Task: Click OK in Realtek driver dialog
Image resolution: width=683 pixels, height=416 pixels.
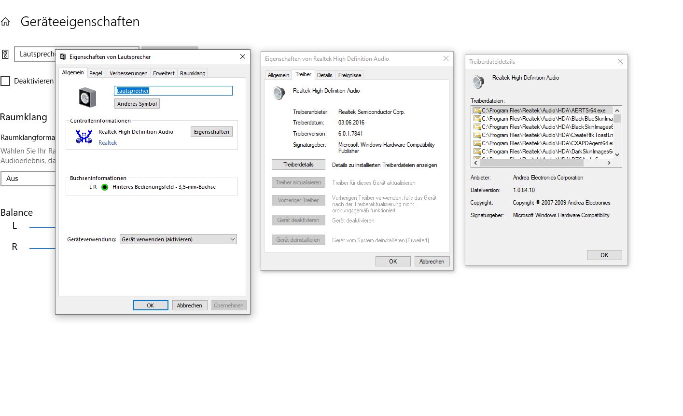Action: [393, 262]
